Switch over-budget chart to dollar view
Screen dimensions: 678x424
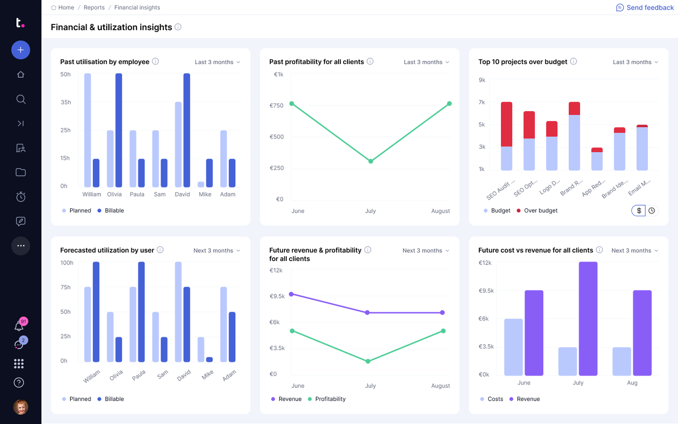[x=639, y=211]
